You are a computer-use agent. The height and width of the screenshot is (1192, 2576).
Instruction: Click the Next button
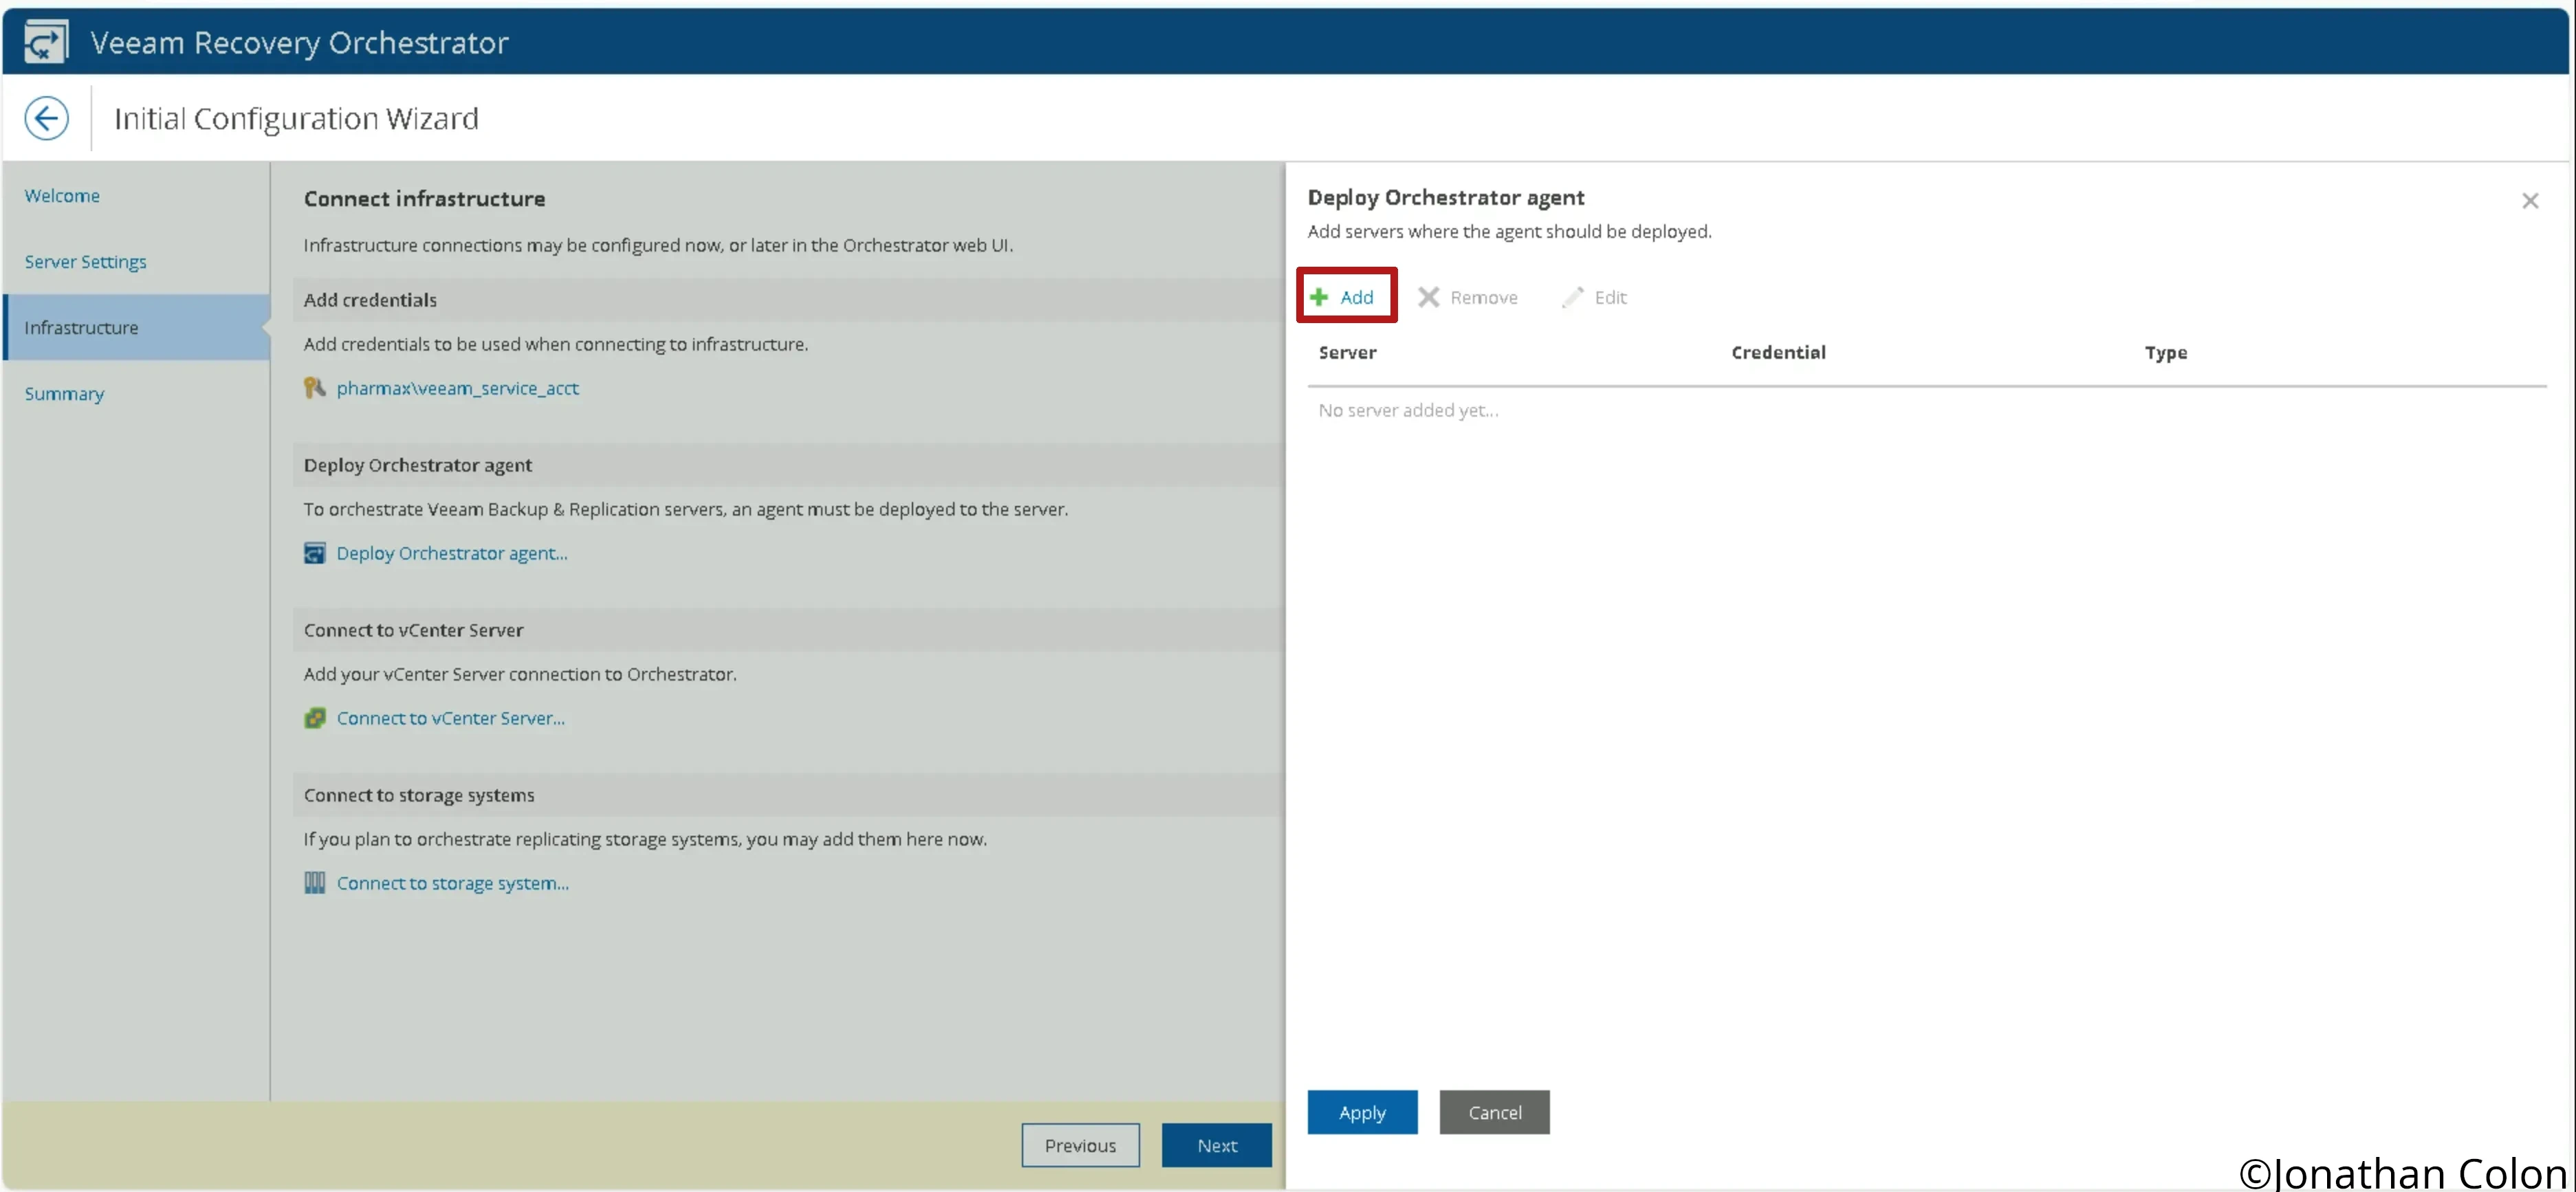[1217, 1145]
